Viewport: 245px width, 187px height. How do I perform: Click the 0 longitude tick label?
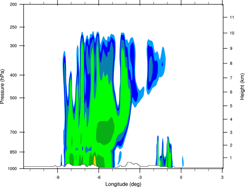click(x=181, y=178)
